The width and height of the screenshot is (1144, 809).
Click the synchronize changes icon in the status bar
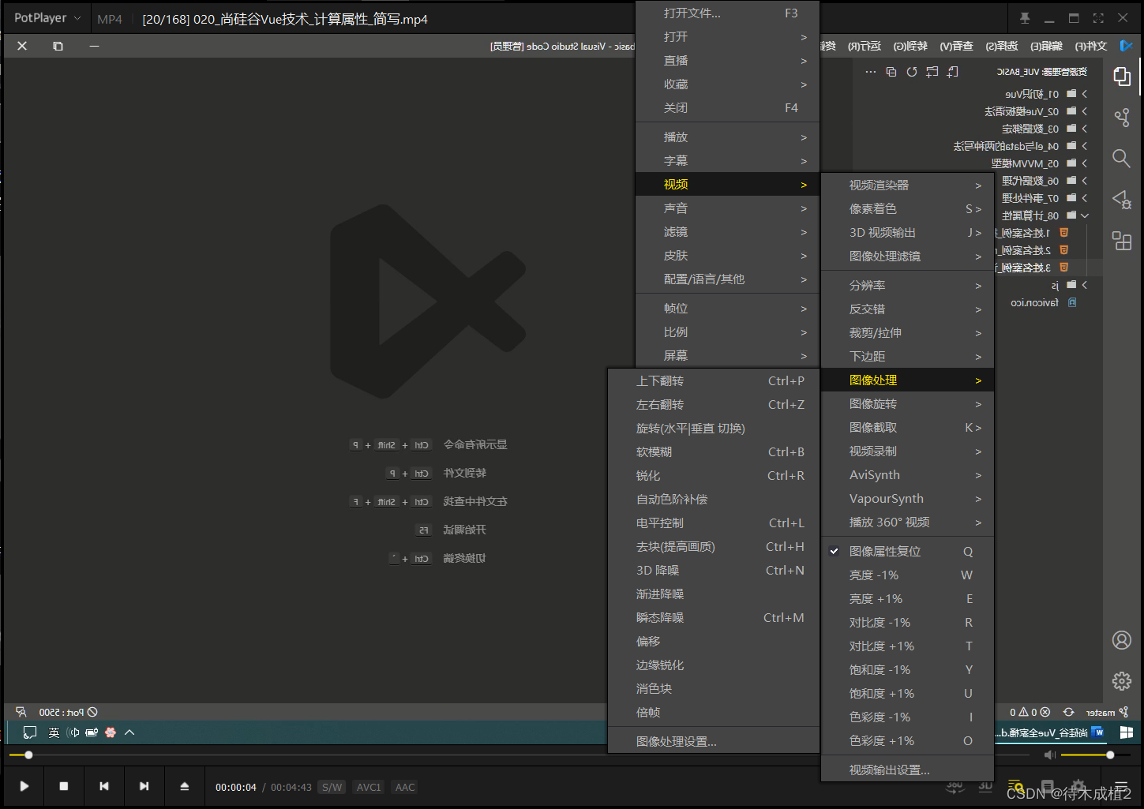pos(1069,712)
